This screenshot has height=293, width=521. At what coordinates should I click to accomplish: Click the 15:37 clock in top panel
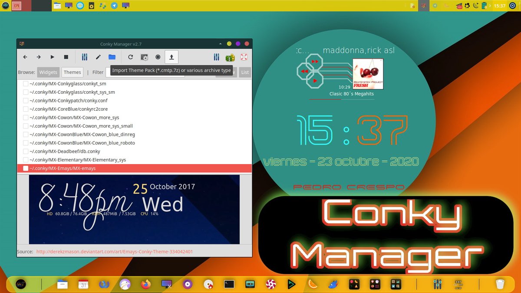point(500,6)
